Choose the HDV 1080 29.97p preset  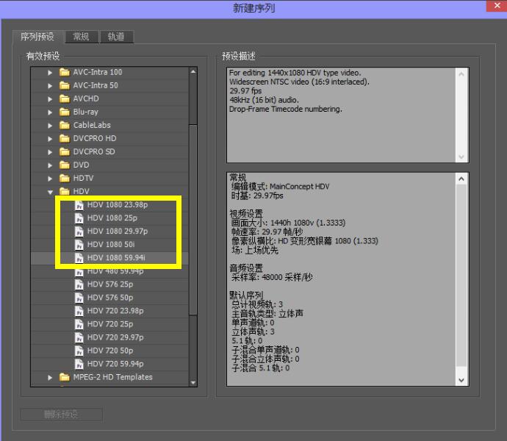118,232
